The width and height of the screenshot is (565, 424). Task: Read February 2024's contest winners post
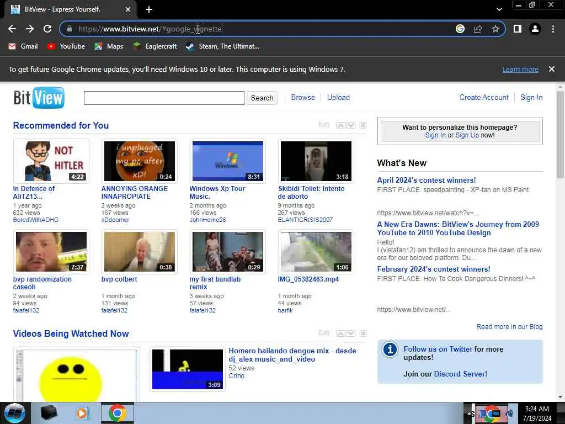434,269
